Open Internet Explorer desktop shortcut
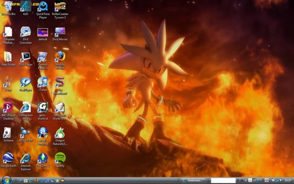The image size is (294, 184). click(26, 162)
